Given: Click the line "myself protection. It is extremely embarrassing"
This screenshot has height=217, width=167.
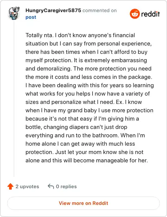Looking at the screenshot, I should click(x=86, y=61).
